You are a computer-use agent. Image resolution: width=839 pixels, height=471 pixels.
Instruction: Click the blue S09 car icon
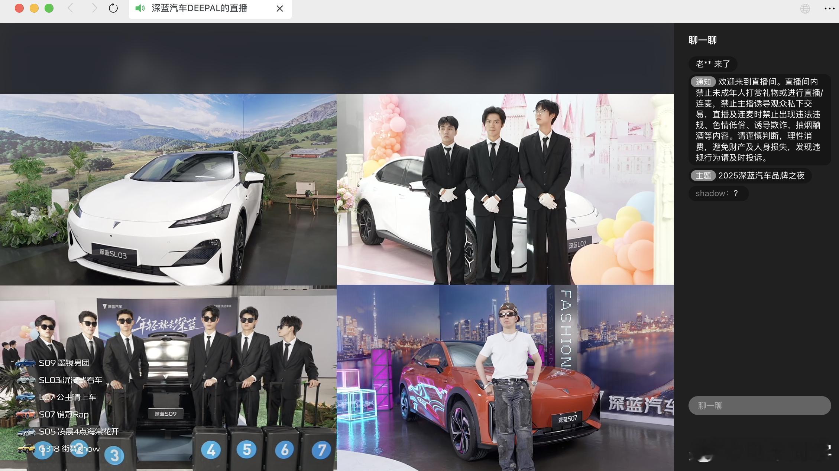click(25, 363)
